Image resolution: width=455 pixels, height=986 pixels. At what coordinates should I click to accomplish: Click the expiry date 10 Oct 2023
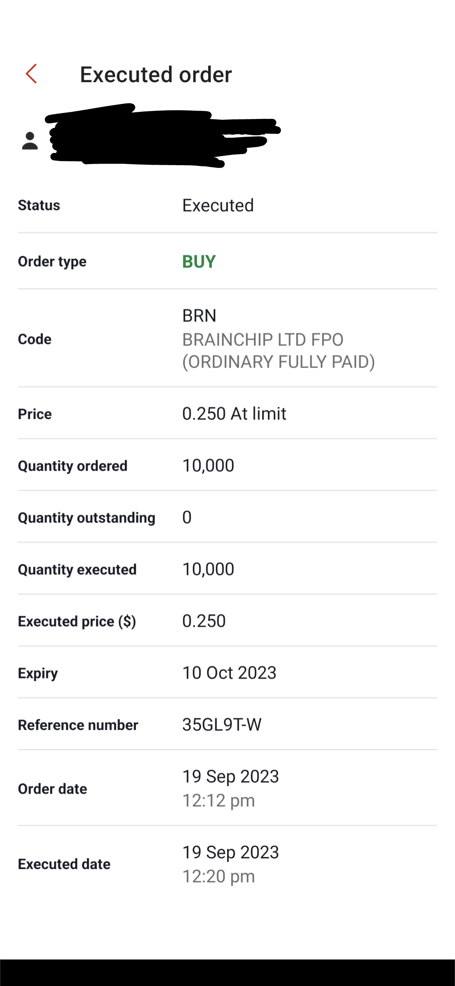point(229,673)
